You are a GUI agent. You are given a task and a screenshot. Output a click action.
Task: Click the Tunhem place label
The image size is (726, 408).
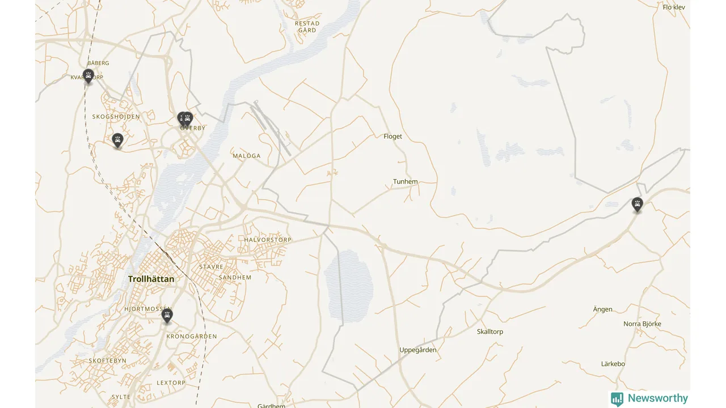tap(406, 182)
